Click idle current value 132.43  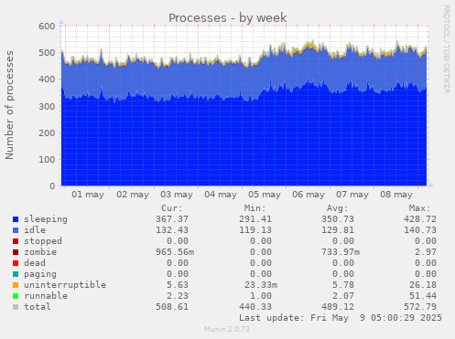click(172, 230)
